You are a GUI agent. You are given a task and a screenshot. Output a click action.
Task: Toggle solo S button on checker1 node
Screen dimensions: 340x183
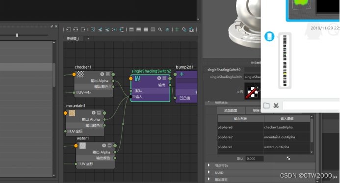[x=102, y=74]
